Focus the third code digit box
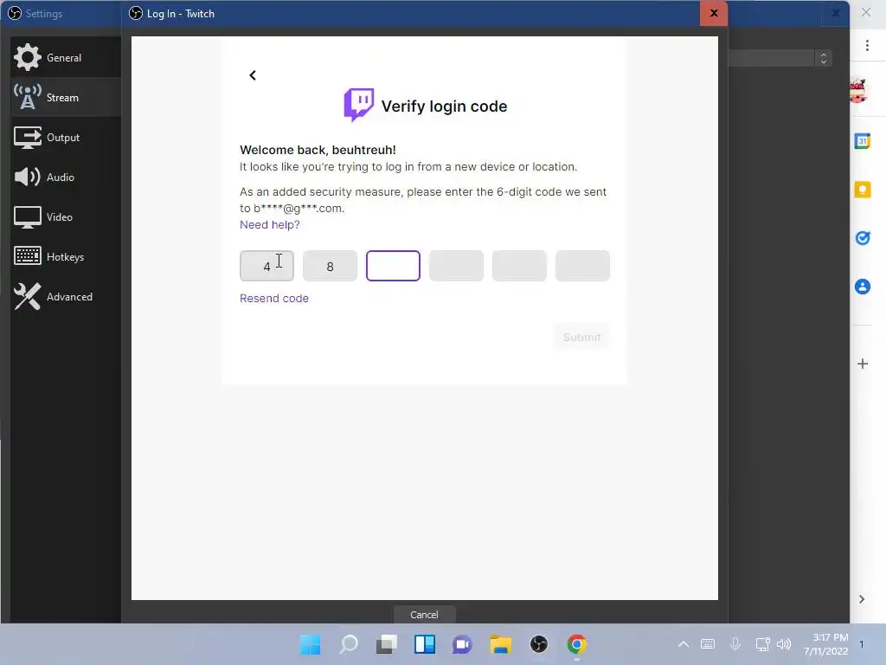Viewport: 886px width, 665px height. 394,266
